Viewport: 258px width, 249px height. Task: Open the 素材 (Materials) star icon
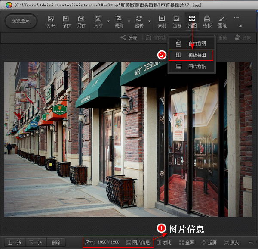pos(162,22)
